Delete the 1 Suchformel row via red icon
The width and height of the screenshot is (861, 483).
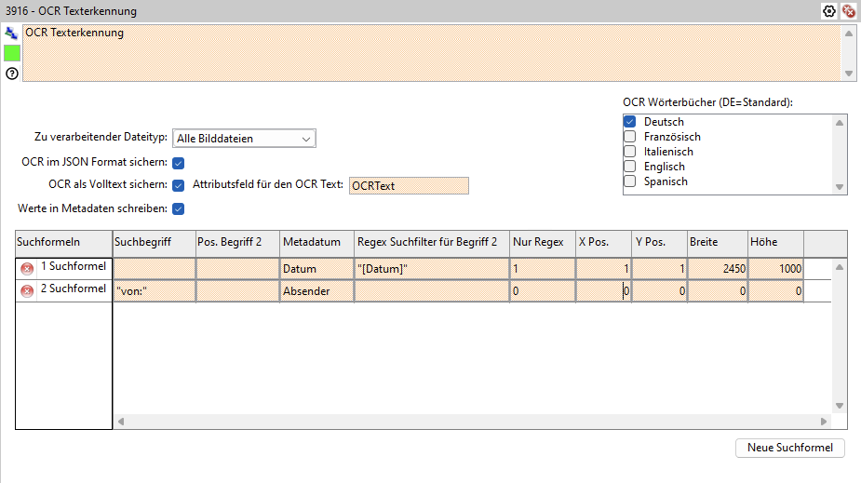28,268
